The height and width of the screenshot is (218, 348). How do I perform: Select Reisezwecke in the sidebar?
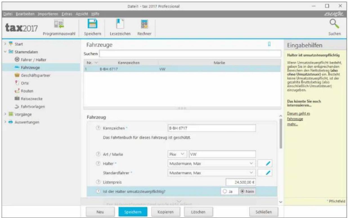32,99
